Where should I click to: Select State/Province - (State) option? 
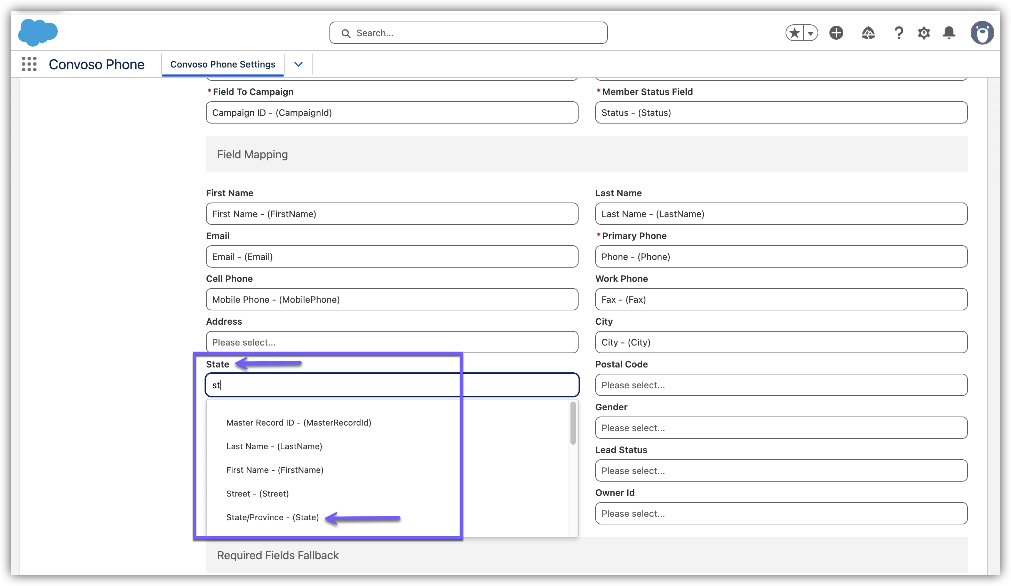[x=272, y=517]
